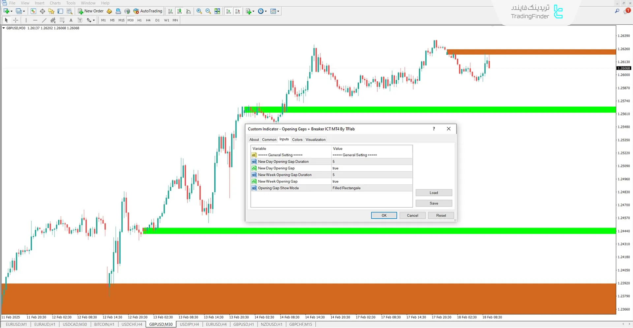The image size is (633, 328).
Task: Open the Periods dropdown
Action: [265, 11]
